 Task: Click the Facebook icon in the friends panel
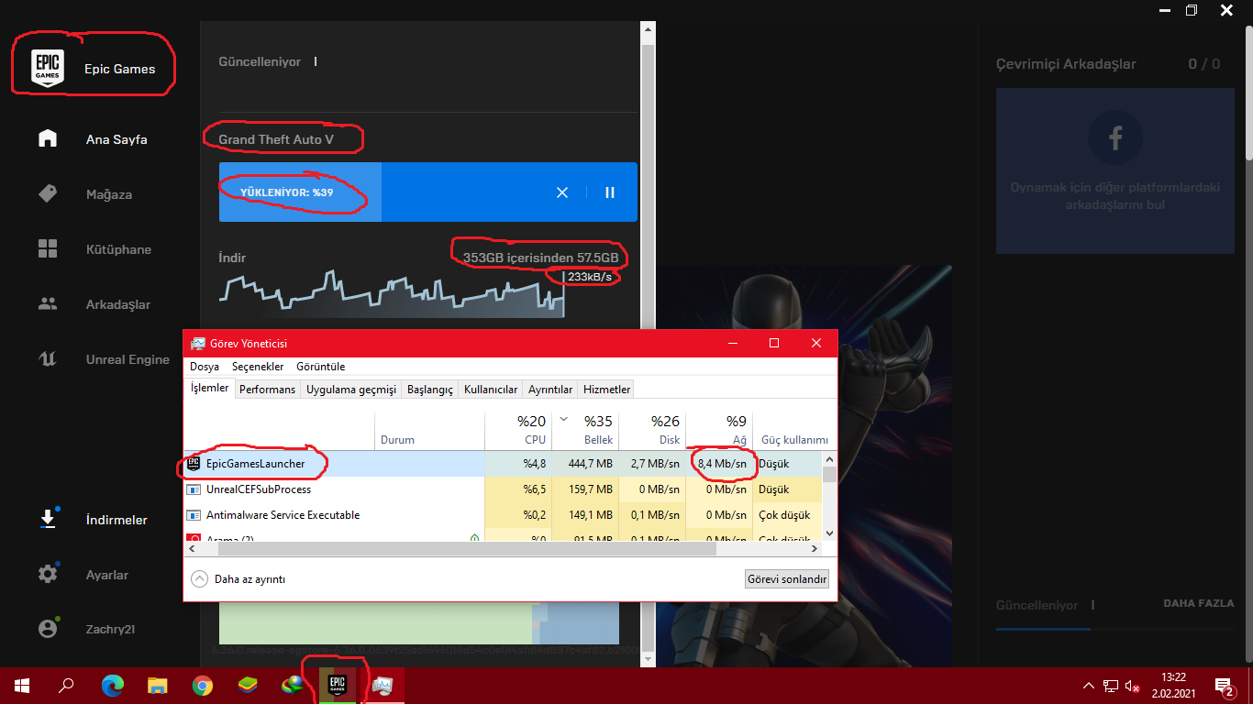click(1115, 138)
